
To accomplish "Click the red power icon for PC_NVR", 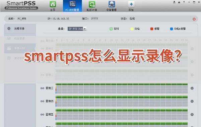I will [194, 19].
